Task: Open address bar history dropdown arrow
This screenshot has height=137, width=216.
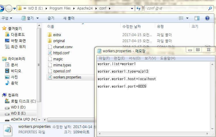Action: [x=132, y=9]
